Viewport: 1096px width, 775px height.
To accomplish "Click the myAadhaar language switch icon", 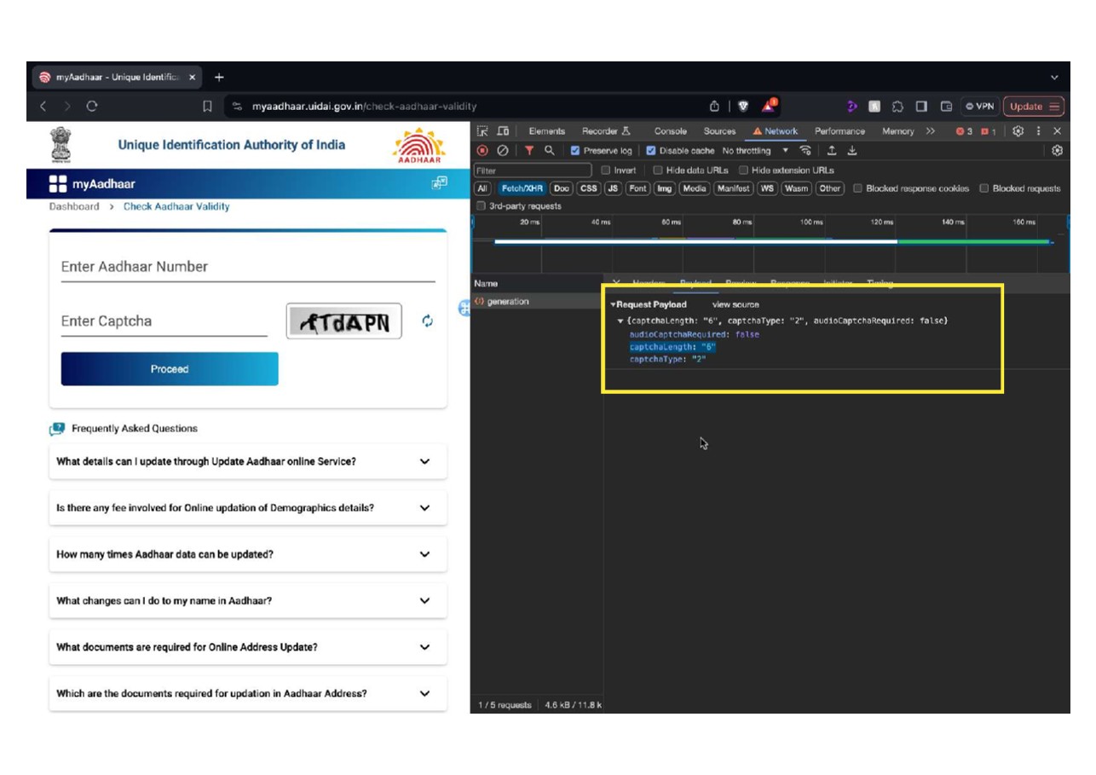I will point(439,183).
